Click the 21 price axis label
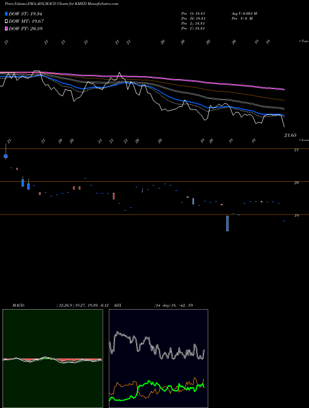309x408 pixels. [296, 150]
